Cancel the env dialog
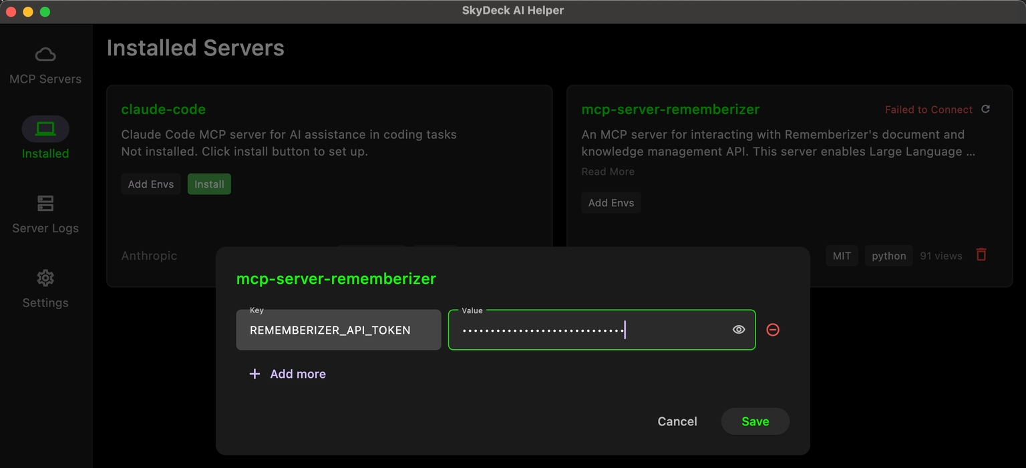 pos(677,421)
